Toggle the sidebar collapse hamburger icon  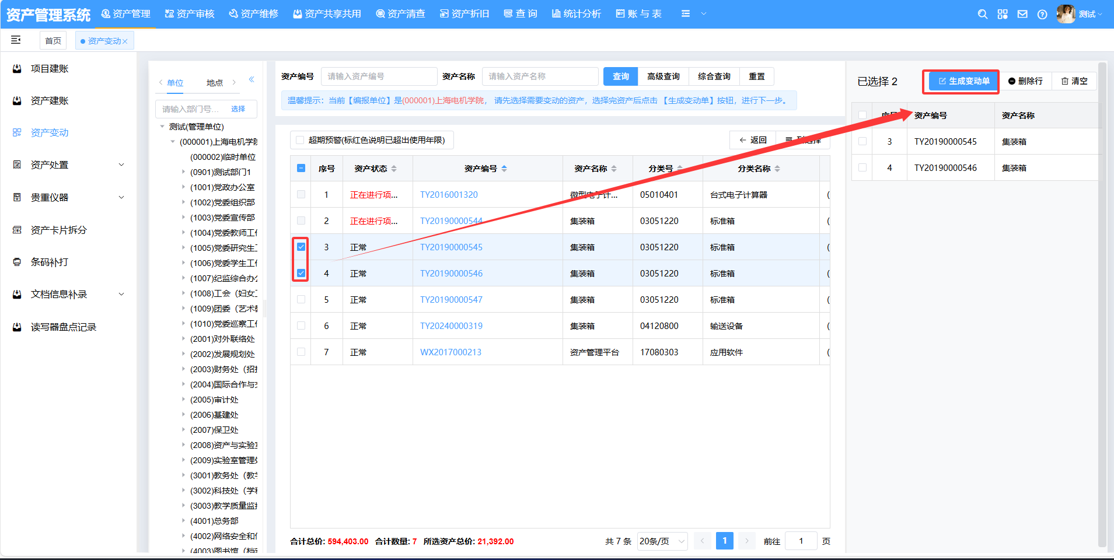point(16,40)
